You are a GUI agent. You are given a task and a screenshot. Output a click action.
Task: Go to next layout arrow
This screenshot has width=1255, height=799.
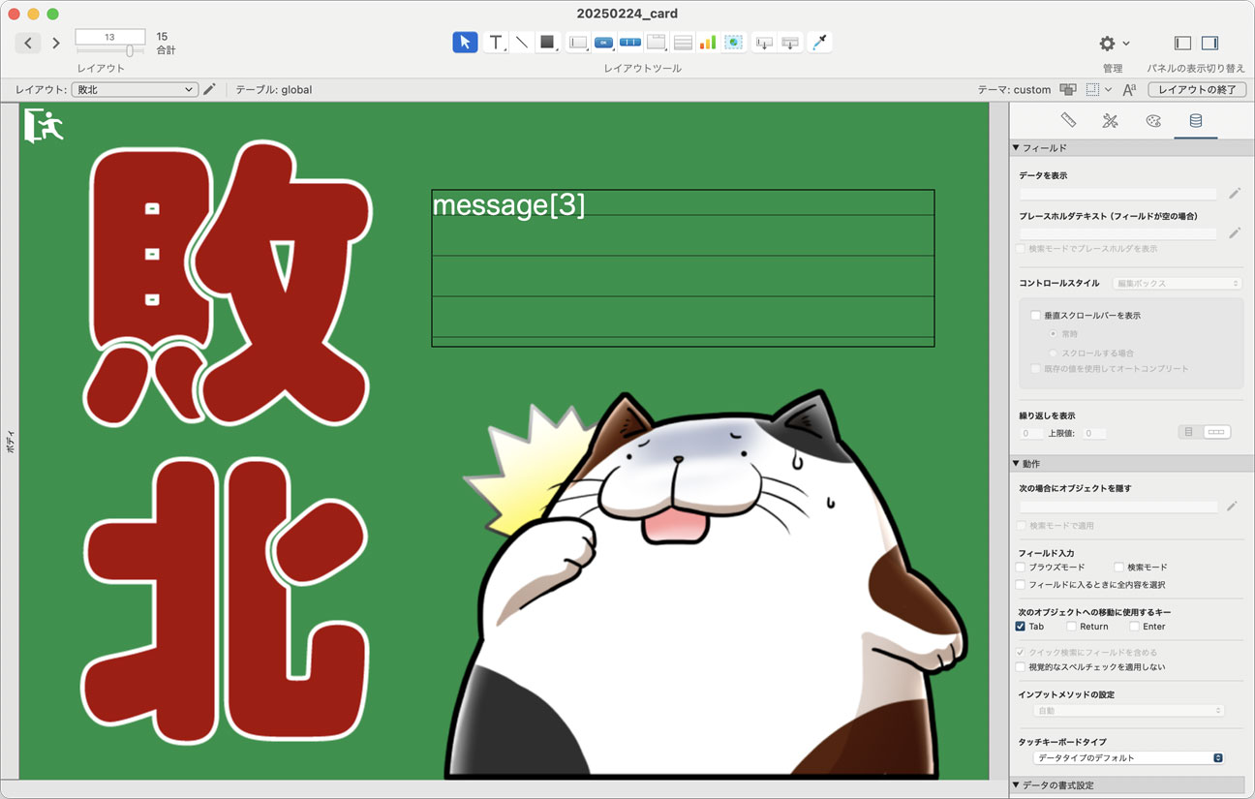pyautogui.click(x=56, y=43)
